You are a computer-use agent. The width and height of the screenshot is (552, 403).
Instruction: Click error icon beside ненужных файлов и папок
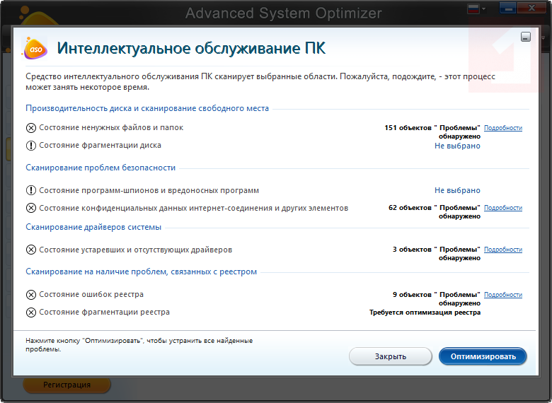click(31, 128)
